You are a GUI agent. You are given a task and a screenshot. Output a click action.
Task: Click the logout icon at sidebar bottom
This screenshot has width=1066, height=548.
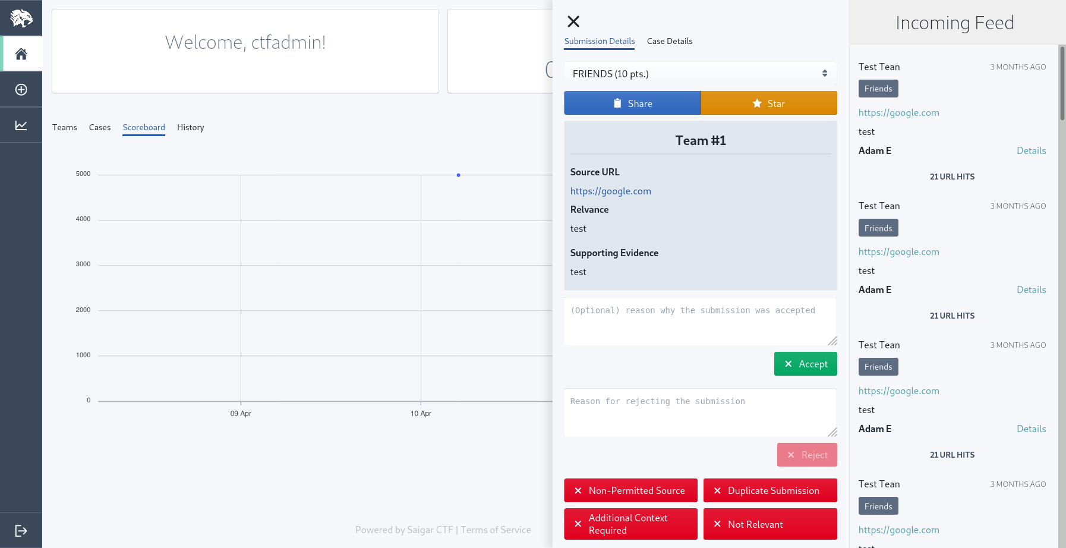21,531
